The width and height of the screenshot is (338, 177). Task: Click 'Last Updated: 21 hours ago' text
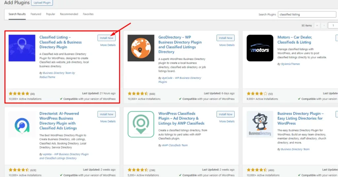pos(99,93)
